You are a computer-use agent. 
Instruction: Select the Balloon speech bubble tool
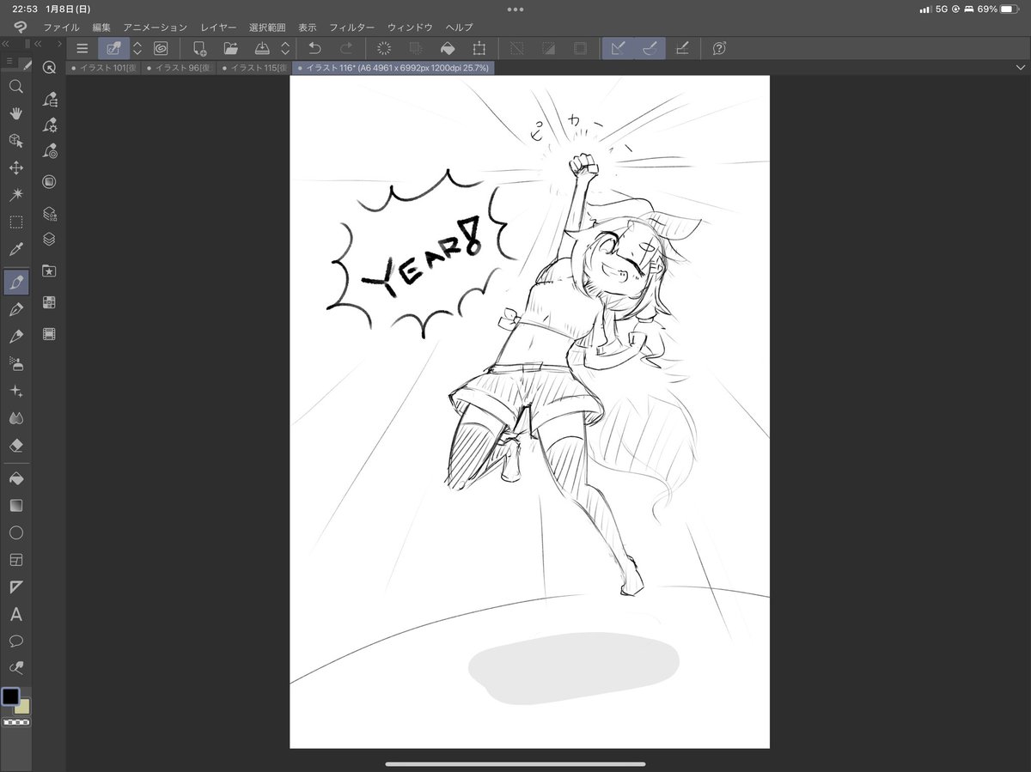click(15, 641)
